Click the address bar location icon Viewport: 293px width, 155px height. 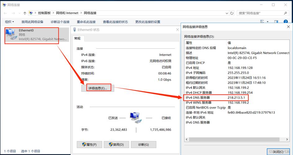click(x=31, y=13)
